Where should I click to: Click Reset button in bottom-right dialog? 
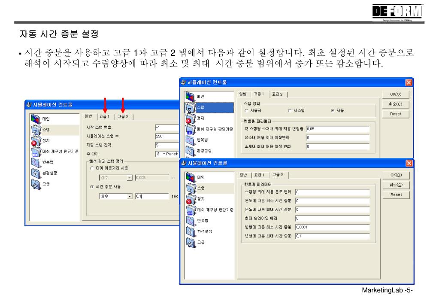pos(396,195)
